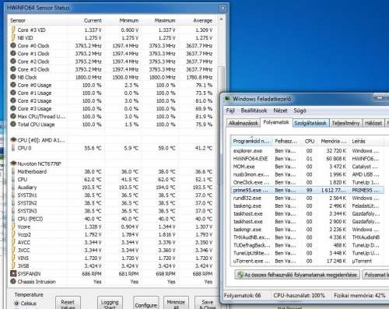Click the SYSFANIN fan icon

[x=13, y=274]
